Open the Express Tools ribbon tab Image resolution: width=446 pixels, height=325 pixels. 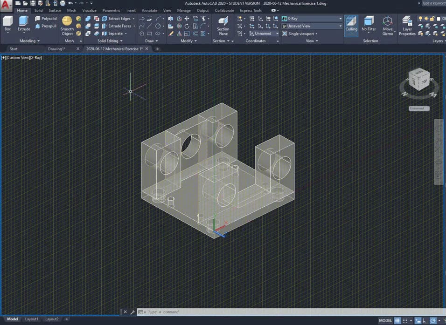pos(251,11)
